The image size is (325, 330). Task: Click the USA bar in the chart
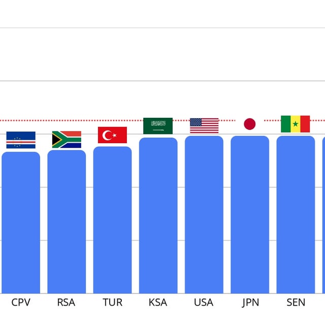pyautogui.click(x=204, y=214)
